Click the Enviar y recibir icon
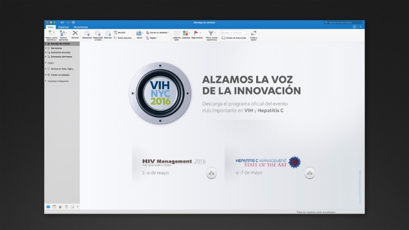This screenshot has height=230, width=409. pyautogui.click(x=254, y=33)
